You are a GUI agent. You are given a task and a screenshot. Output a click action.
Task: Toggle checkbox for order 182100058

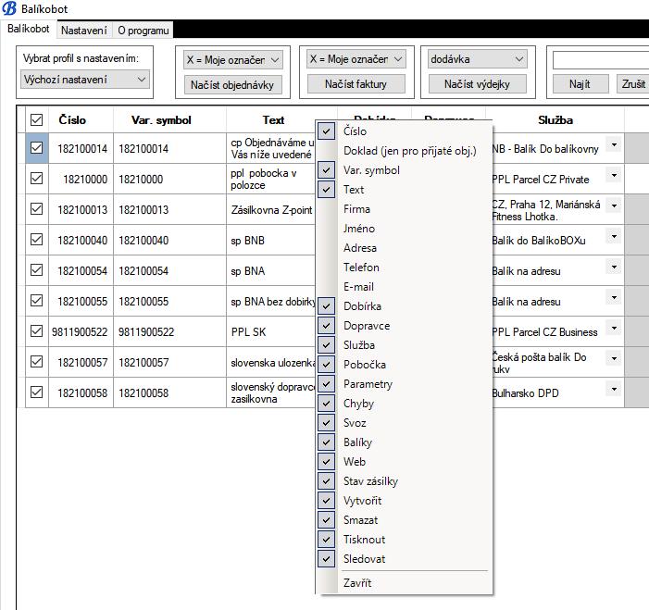tap(36, 392)
